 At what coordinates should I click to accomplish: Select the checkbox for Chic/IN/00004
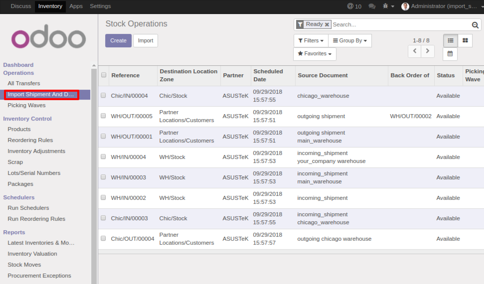(x=103, y=95)
